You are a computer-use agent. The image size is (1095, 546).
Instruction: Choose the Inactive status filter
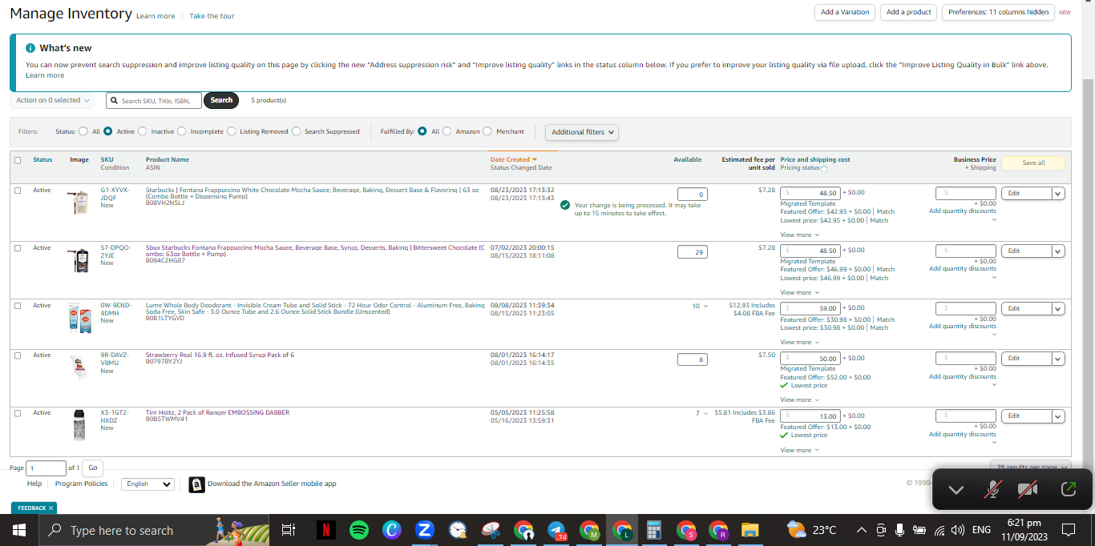coord(143,131)
